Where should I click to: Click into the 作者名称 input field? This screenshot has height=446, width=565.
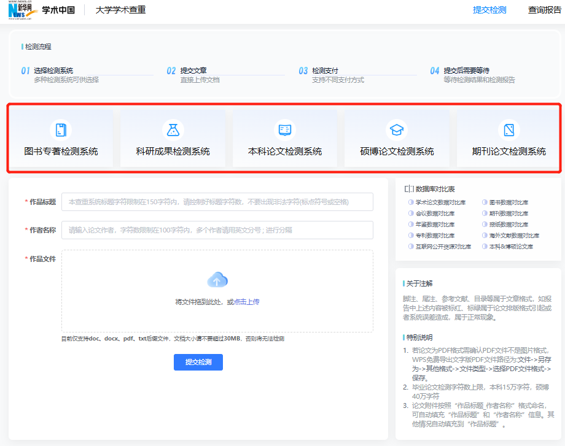pyautogui.click(x=217, y=230)
